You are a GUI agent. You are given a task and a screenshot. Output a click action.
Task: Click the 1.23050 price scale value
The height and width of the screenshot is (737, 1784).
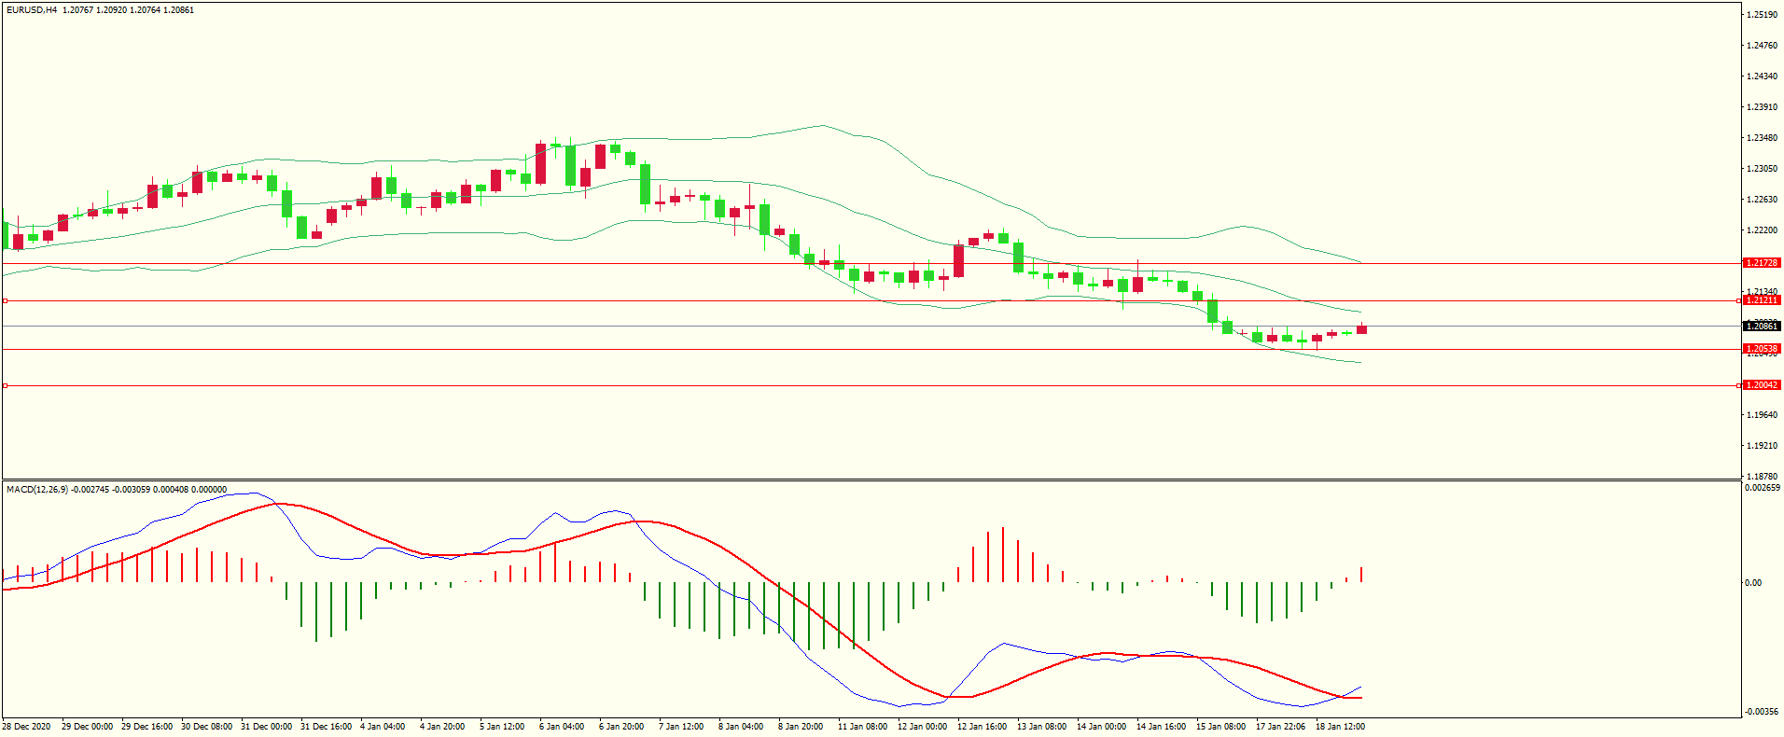coord(1762,169)
